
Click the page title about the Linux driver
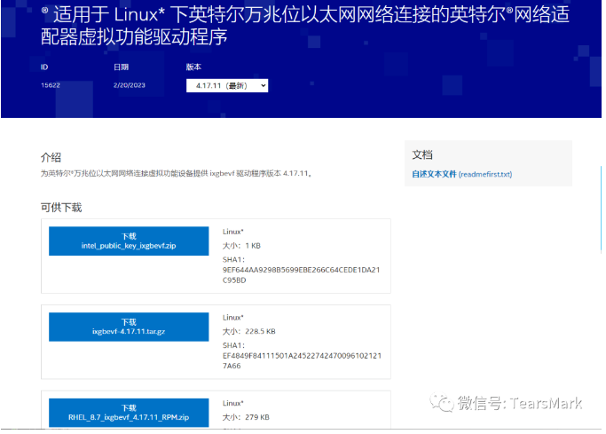coord(305,26)
